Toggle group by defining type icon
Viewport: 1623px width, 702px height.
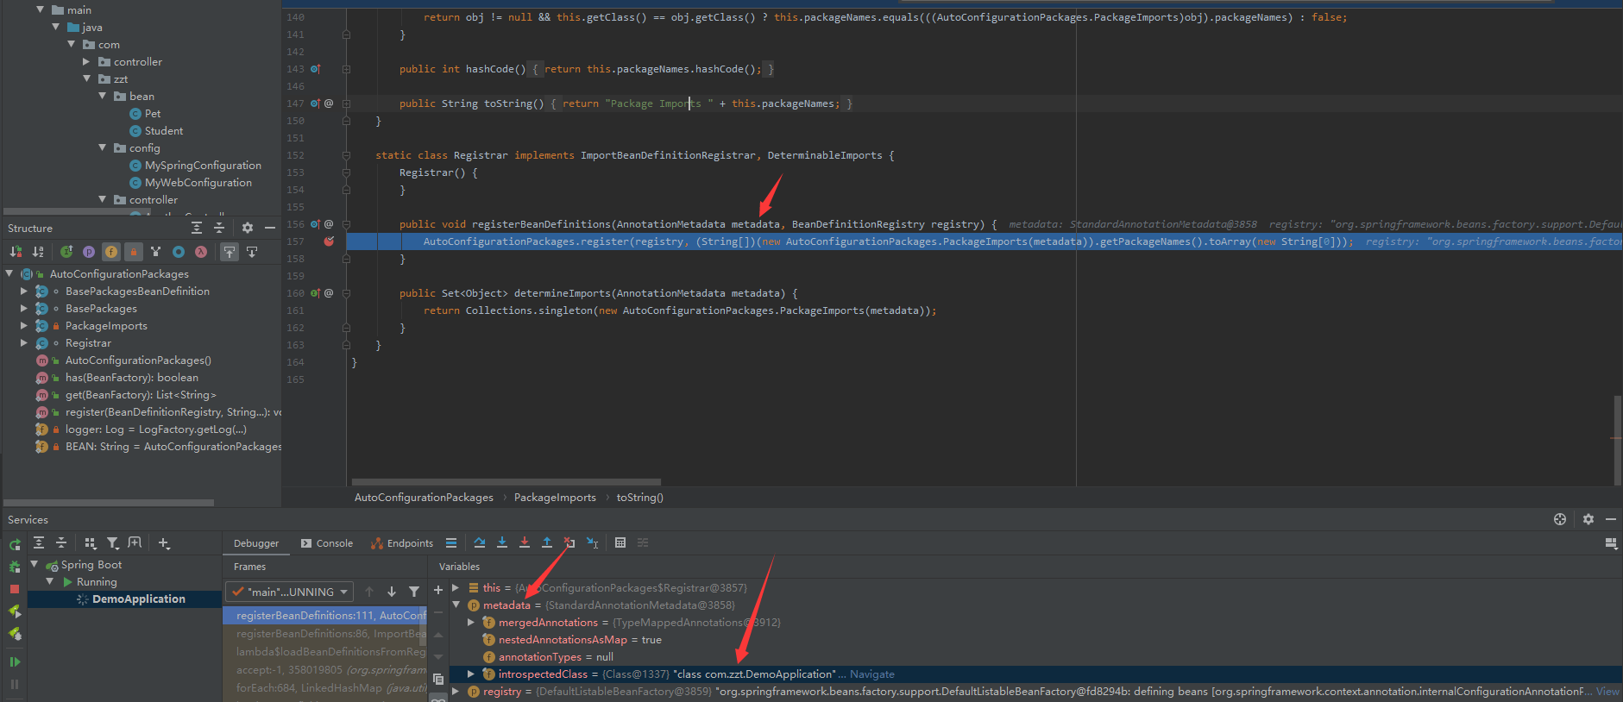tap(155, 252)
